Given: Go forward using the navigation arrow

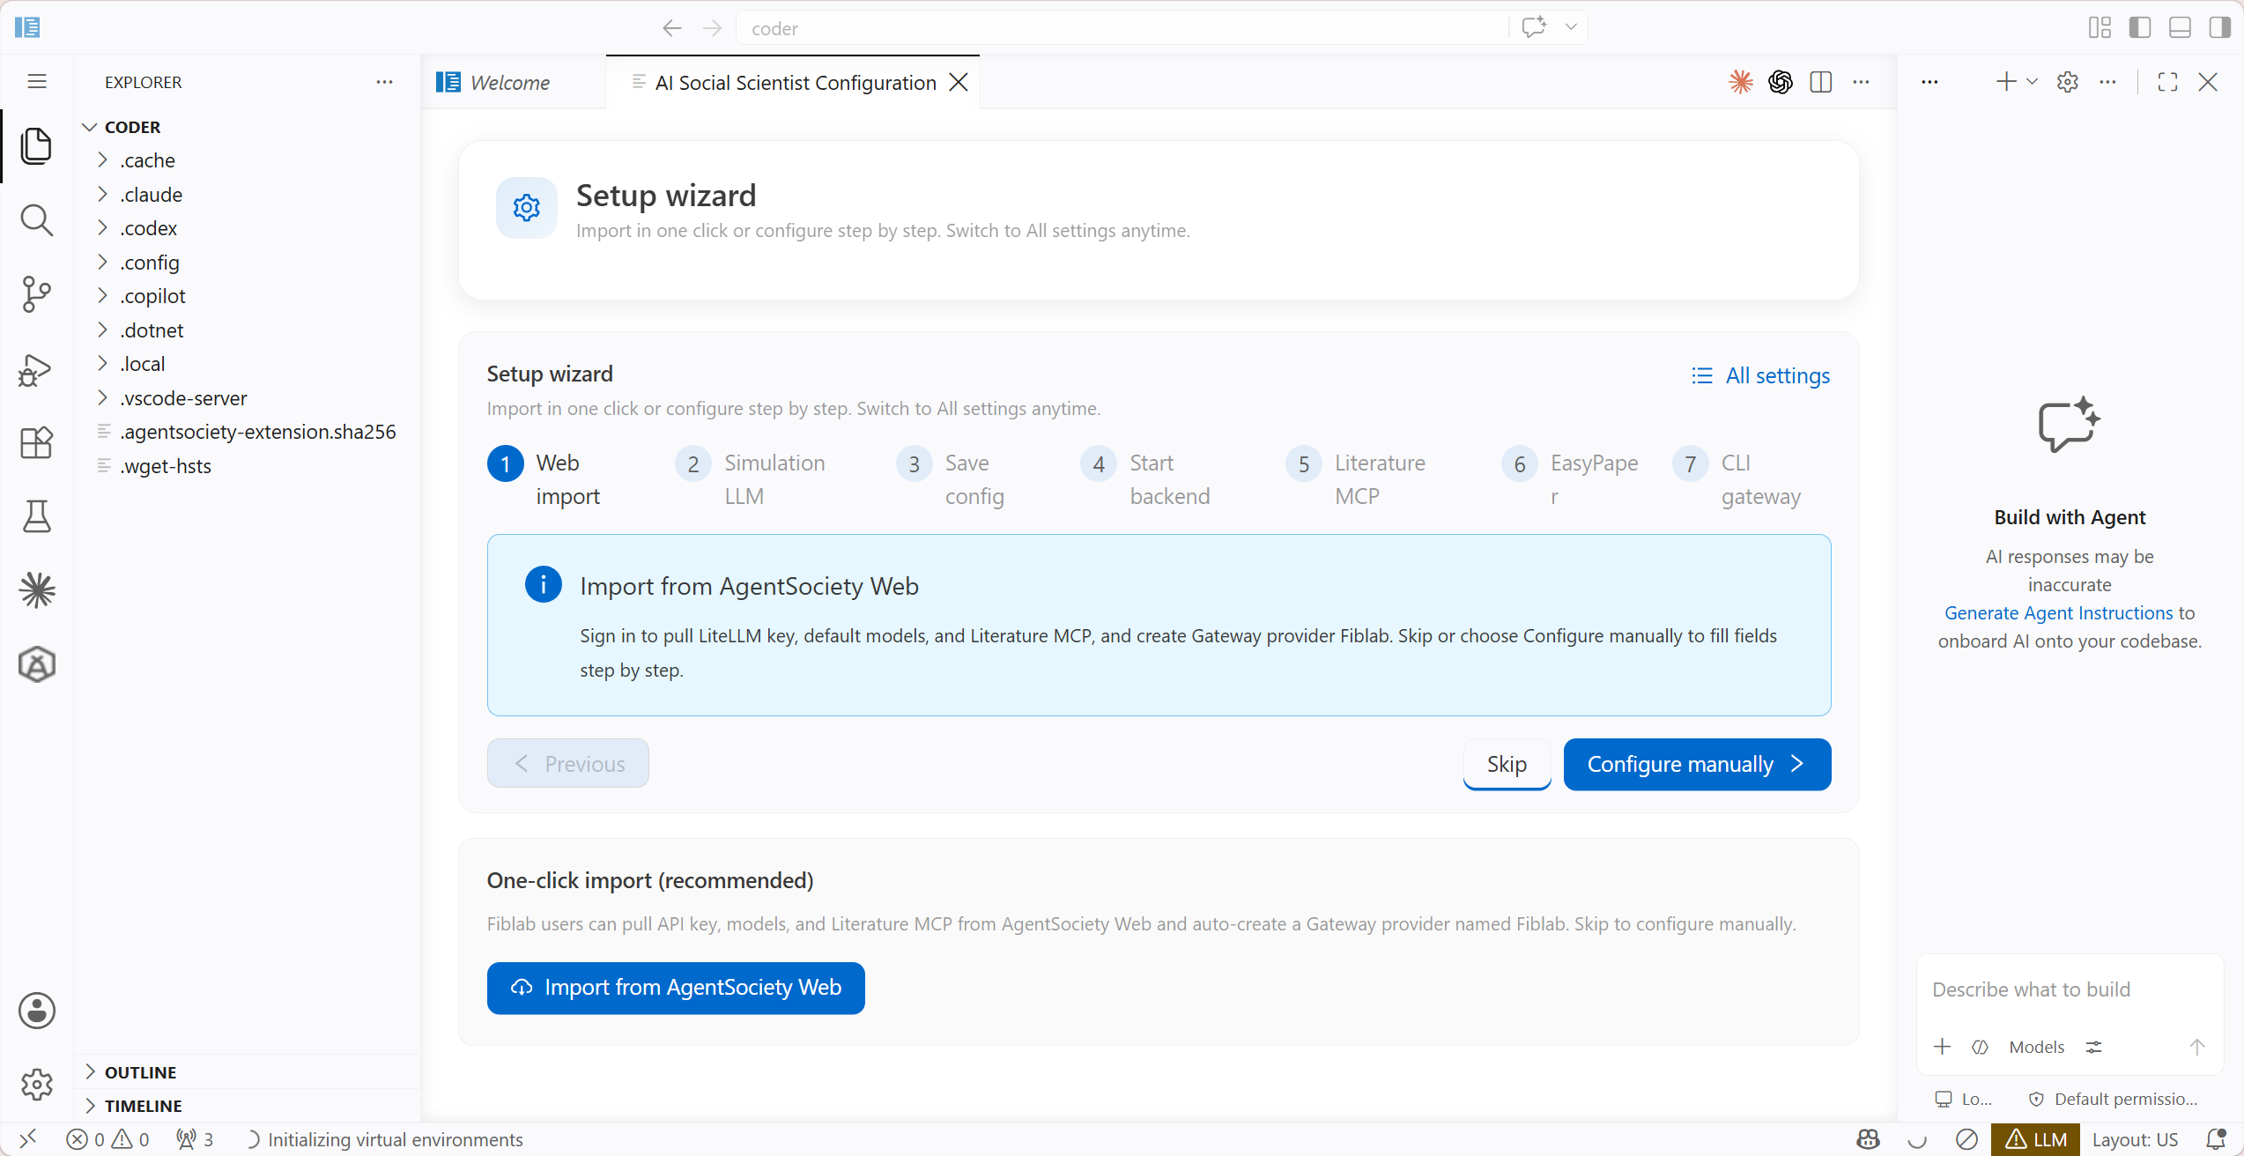Looking at the screenshot, I should pyautogui.click(x=712, y=28).
